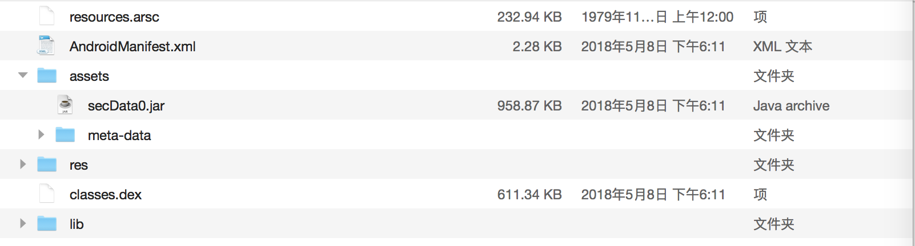Image resolution: width=915 pixels, height=246 pixels.
Task: Click the secData0.jar Java archive icon
Action: [x=65, y=105]
